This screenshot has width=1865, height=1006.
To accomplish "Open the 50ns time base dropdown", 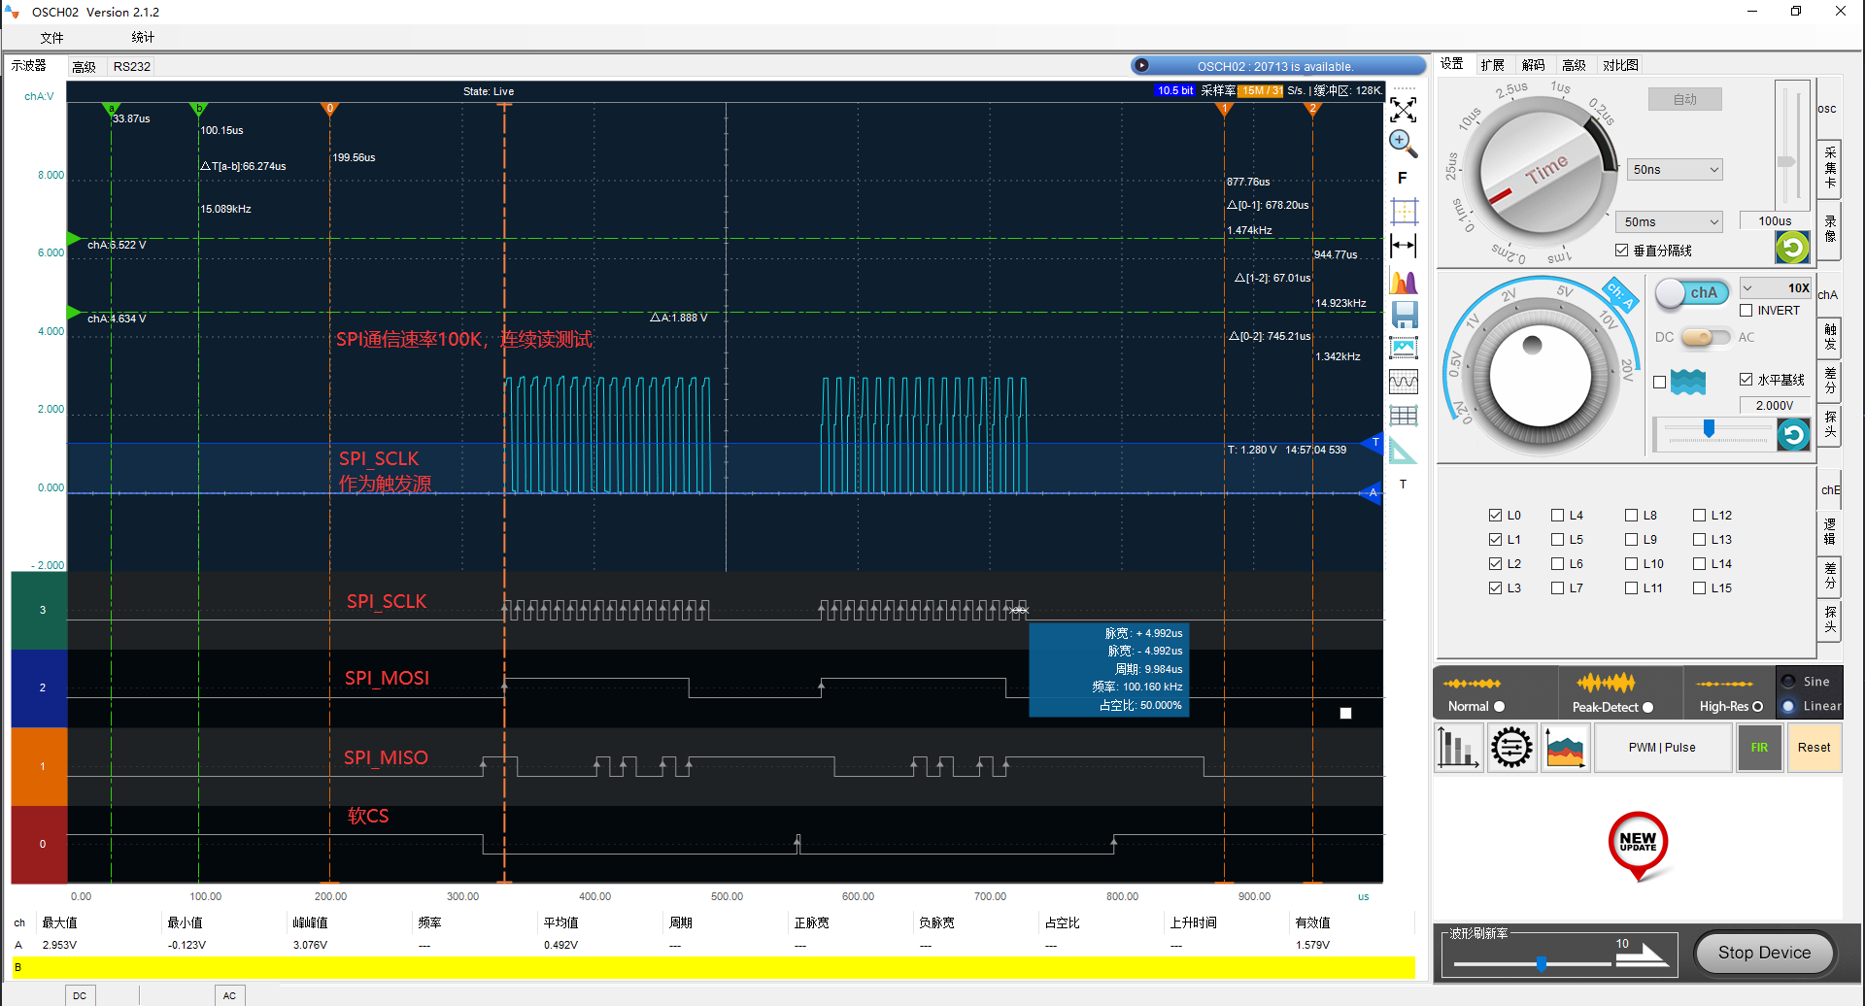I will tap(1675, 169).
